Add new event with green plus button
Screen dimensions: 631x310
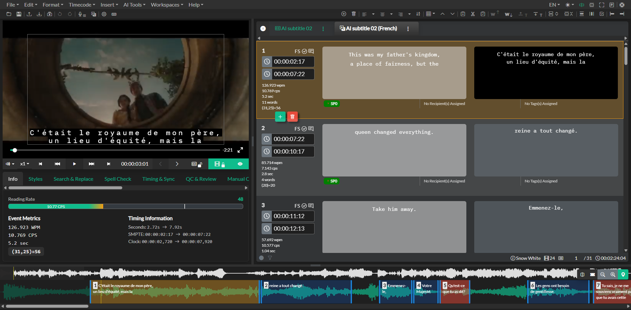coord(280,117)
